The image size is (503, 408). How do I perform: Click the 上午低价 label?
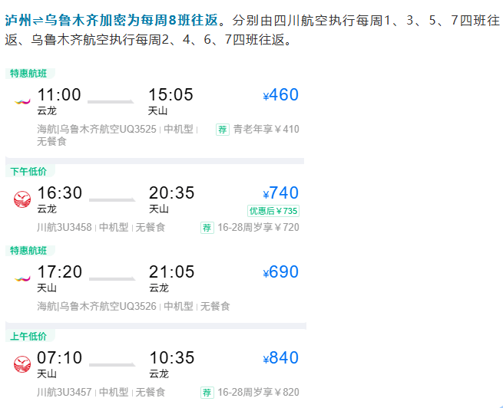pyautogui.click(x=28, y=336)
